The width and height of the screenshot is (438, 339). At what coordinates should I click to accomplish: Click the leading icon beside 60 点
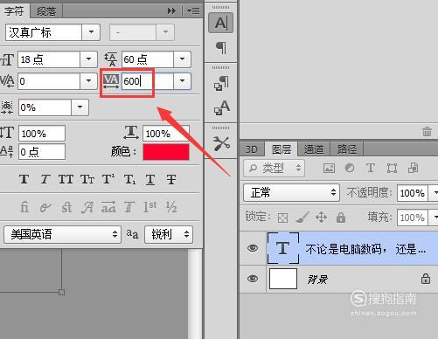click(x=110, y=59)
